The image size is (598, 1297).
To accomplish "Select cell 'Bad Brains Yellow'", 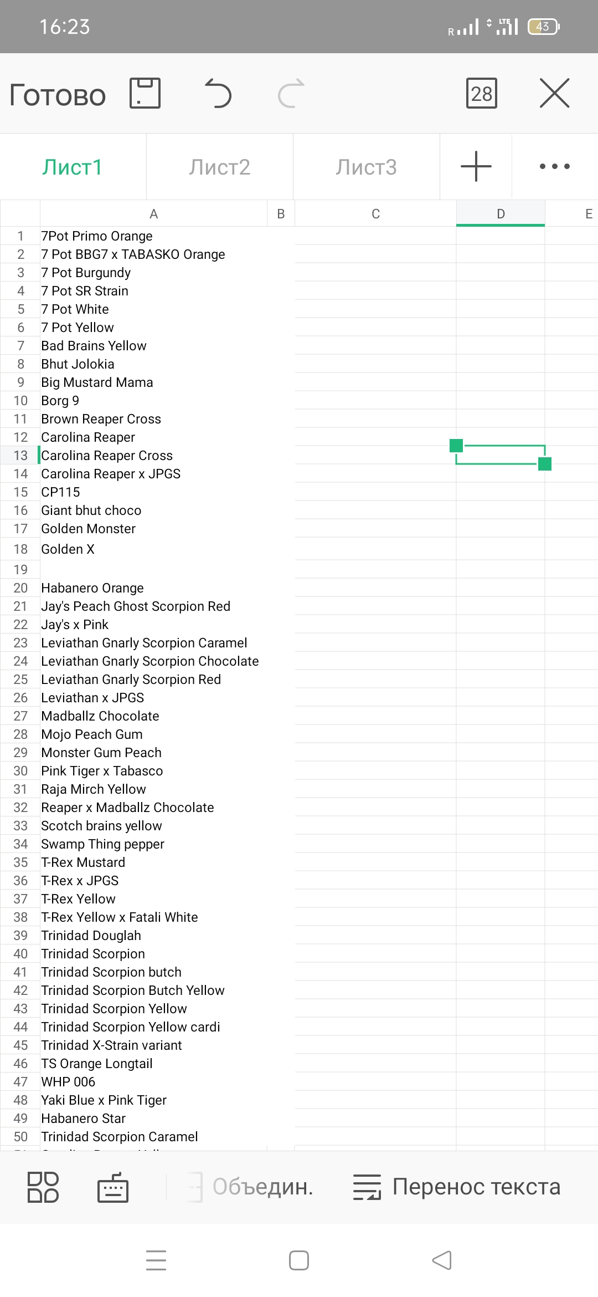I will point(153,346).
